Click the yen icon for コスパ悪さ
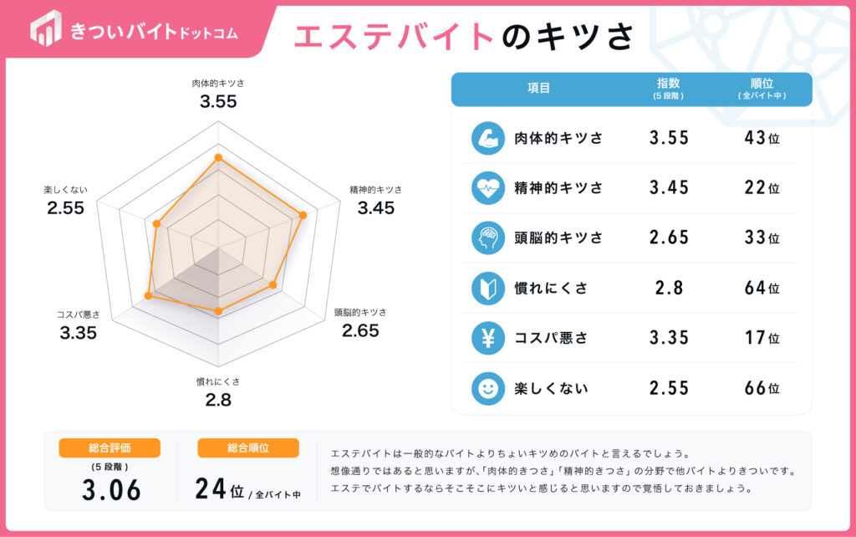 coord(487,338)
